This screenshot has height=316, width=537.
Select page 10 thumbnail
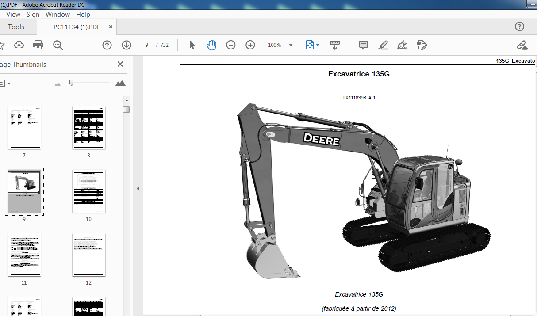[x=89, y=191]
